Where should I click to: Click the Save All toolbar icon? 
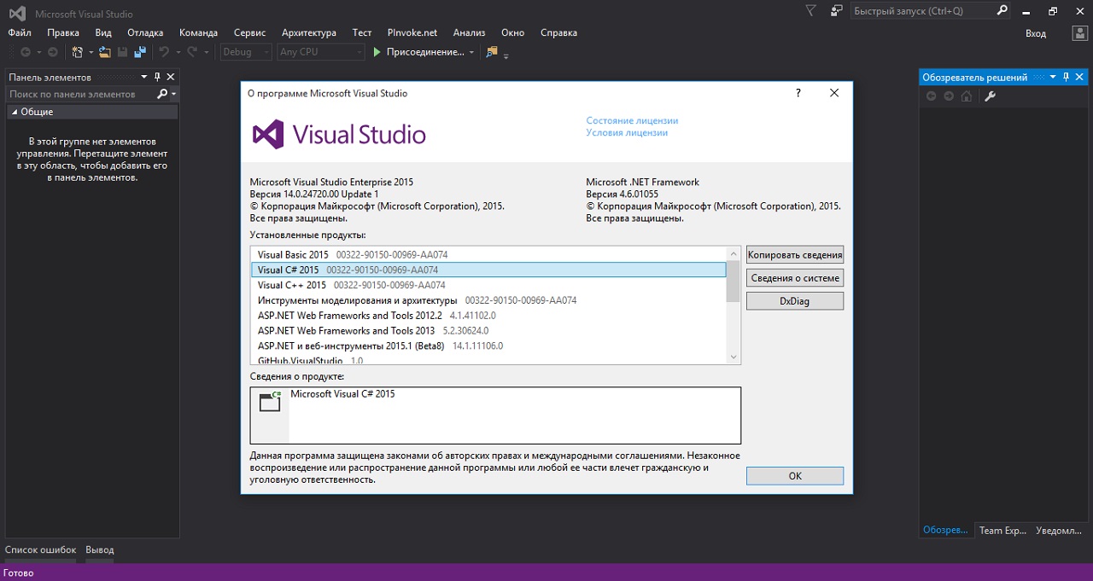[x=139, y=52]
